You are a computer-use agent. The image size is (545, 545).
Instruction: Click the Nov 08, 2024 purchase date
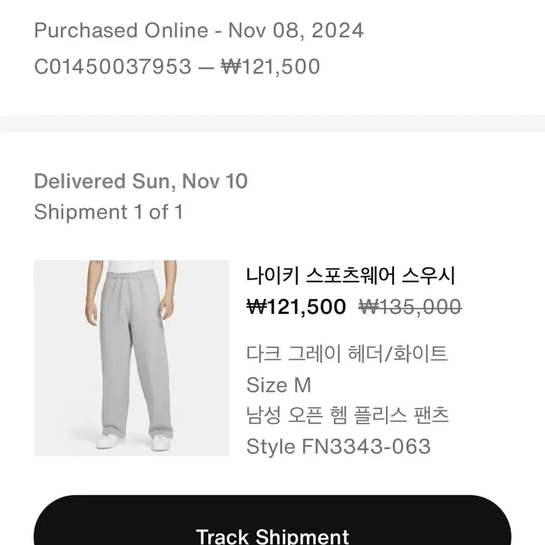(x=296, y=31)
